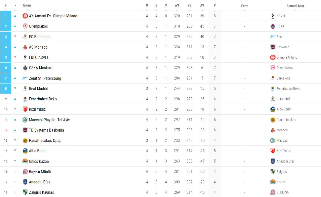Click the down arrow beside LDLC ASVEL
This screenshot has width=321, height=197.
[15, 57]
